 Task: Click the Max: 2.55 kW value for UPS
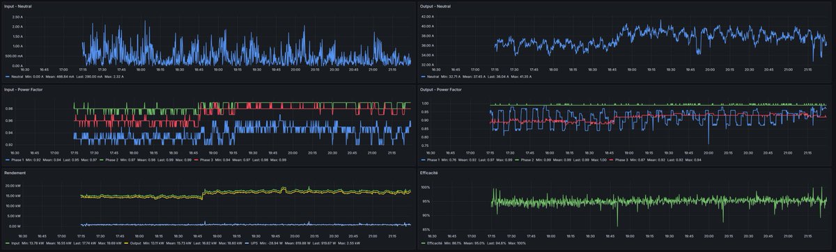[349, 243]
